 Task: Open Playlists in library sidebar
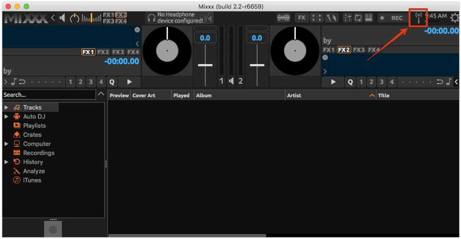(35, 126)
